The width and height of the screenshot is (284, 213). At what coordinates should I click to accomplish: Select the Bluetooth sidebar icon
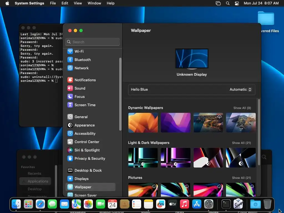click(70, 60)
